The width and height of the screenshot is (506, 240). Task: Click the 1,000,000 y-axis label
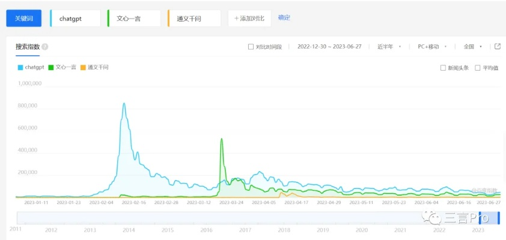tap(30, 83)
